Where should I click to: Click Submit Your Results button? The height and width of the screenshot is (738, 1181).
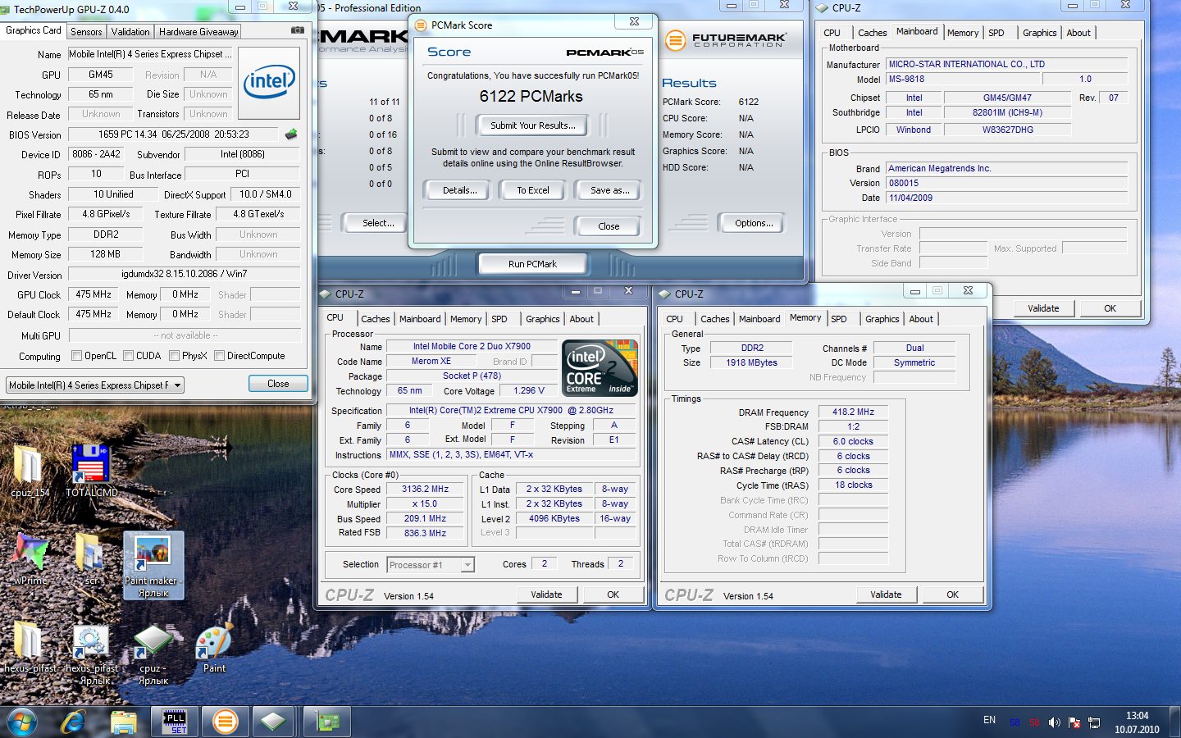click(532, 125)
